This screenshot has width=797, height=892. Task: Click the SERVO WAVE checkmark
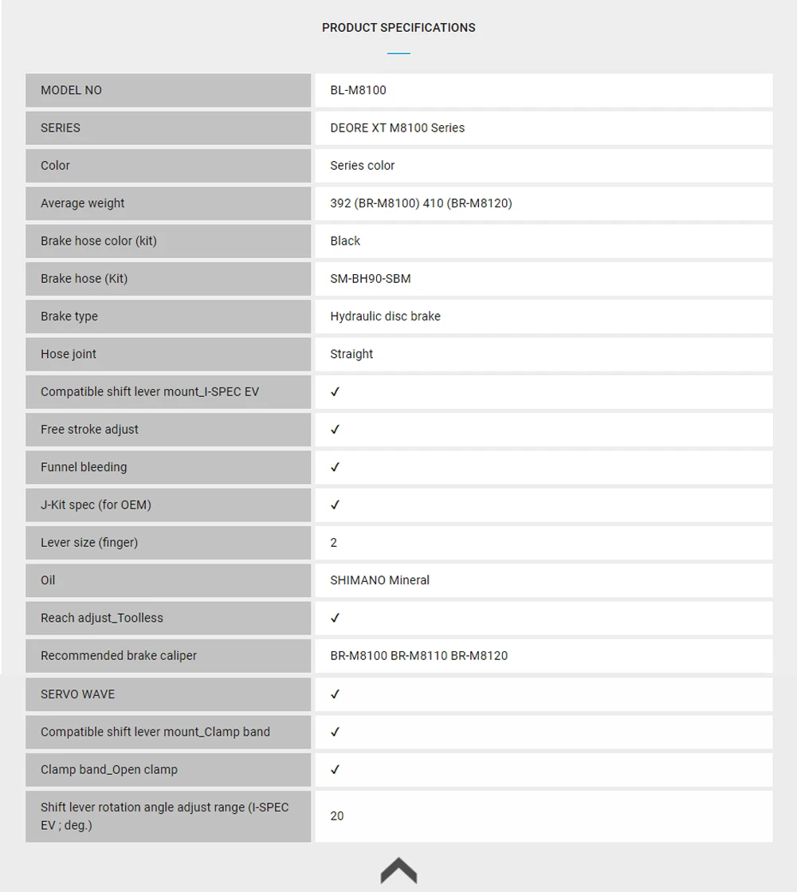[335, 694]
